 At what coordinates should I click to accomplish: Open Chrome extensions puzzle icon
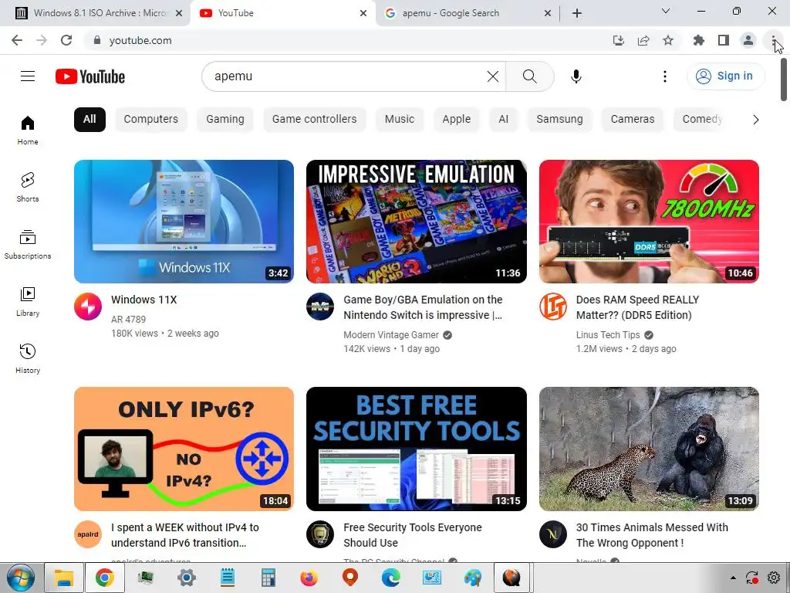coord(698,40)
